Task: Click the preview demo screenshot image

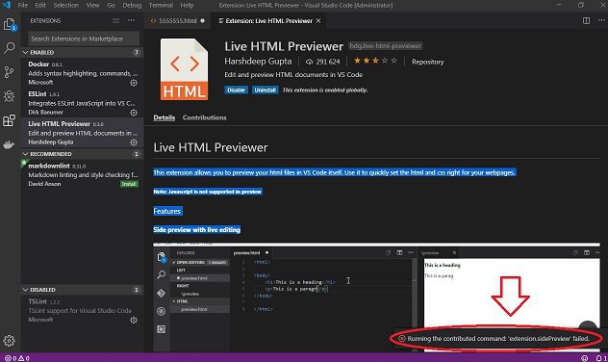Action: pyautogui.click(x=376, y=297)
